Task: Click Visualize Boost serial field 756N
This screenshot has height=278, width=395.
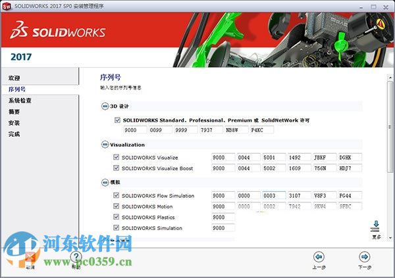Action: point(325,168)
